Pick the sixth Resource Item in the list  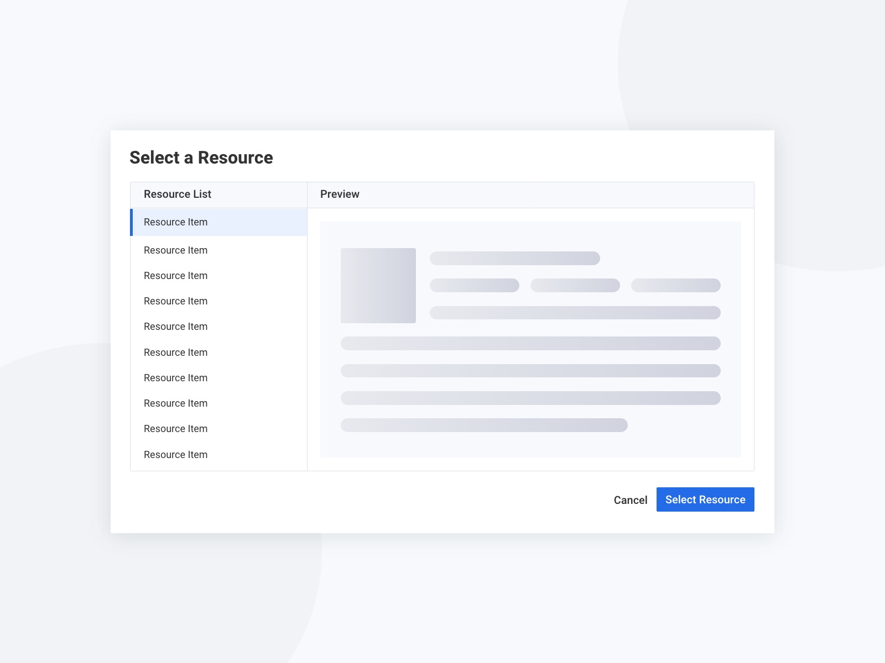[x=219, y=352]
